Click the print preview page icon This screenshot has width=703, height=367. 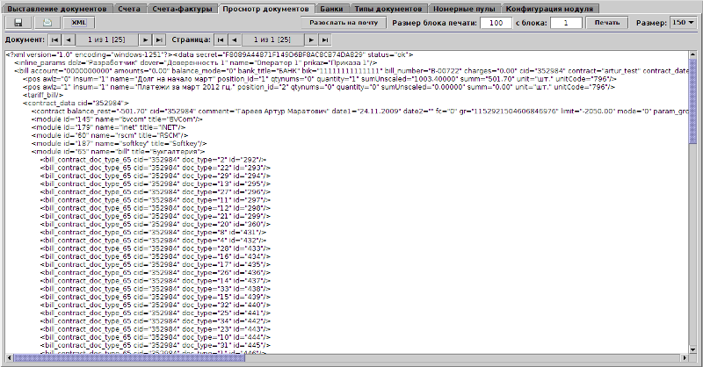tap(48, 22)
